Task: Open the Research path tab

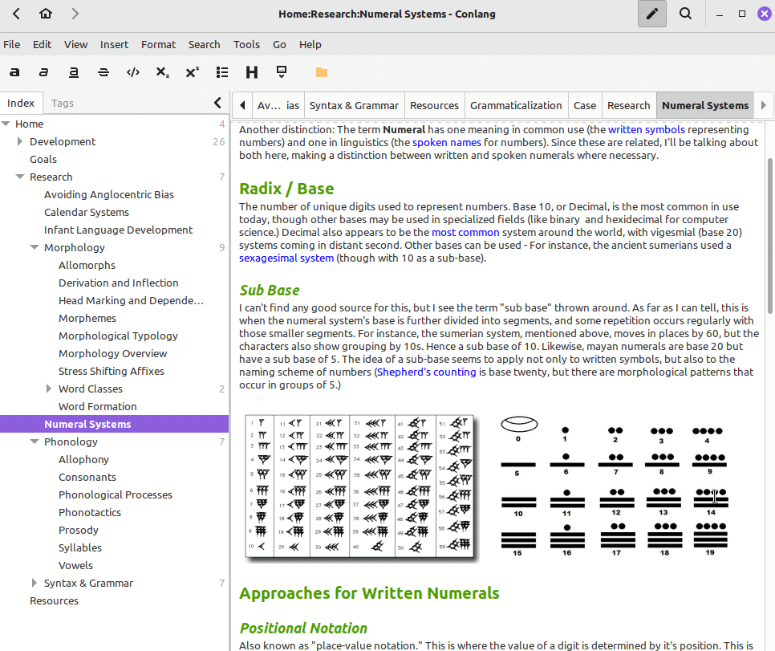Action: tap(629, 105)
